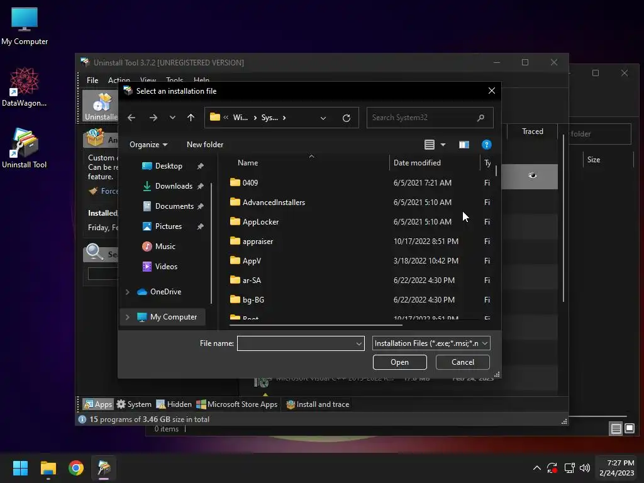Click the Traced column header

533,131
